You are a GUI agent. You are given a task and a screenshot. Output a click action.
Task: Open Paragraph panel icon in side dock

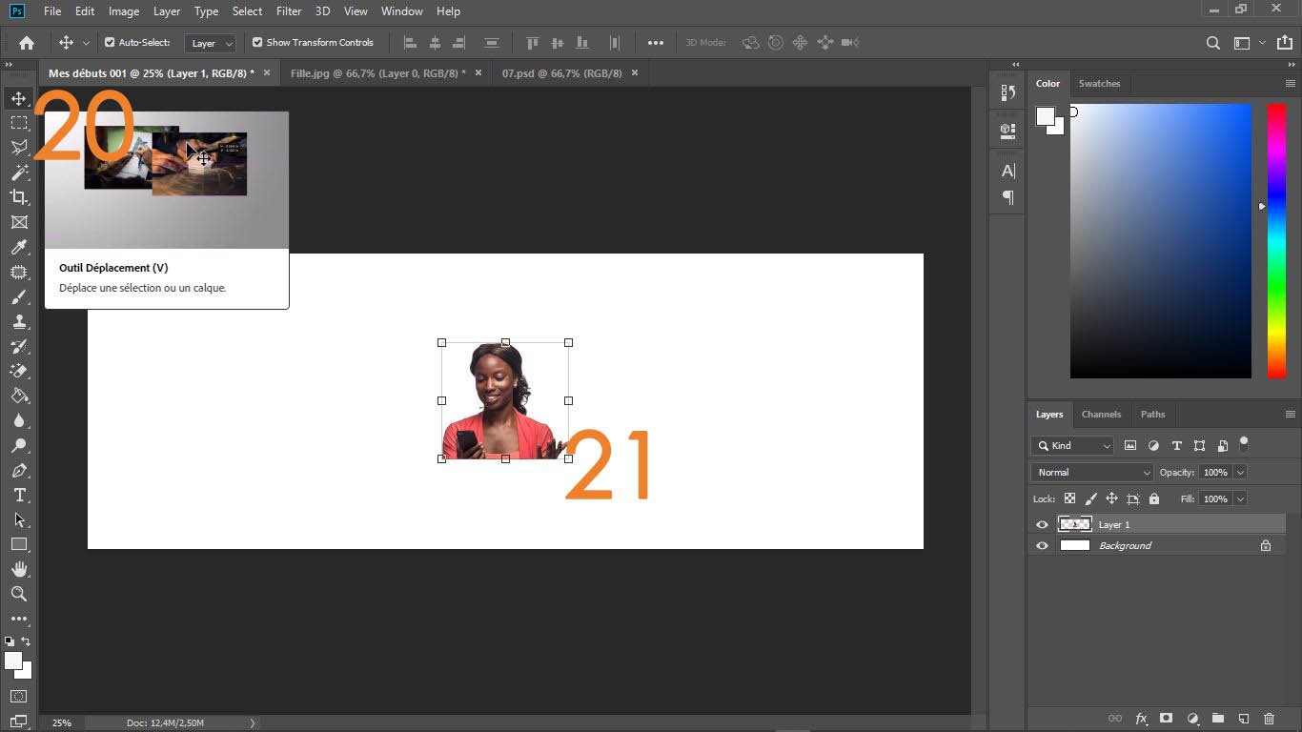click(1007, 197)
